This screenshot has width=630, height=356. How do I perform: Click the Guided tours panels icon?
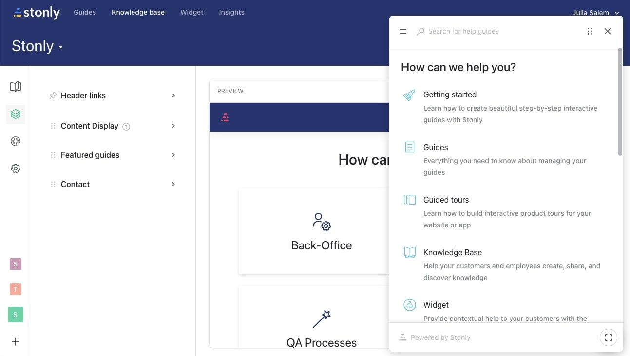(x=410, y=200)
